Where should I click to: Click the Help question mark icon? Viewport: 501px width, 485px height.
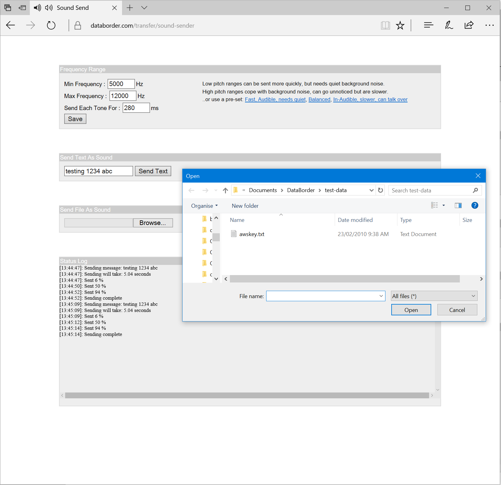[475, 206]
